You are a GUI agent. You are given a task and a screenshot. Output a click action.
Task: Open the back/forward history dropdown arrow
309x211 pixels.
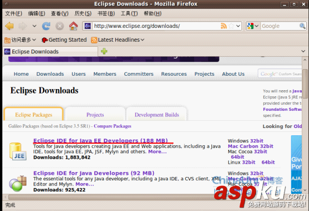click(x=34, y=26)
